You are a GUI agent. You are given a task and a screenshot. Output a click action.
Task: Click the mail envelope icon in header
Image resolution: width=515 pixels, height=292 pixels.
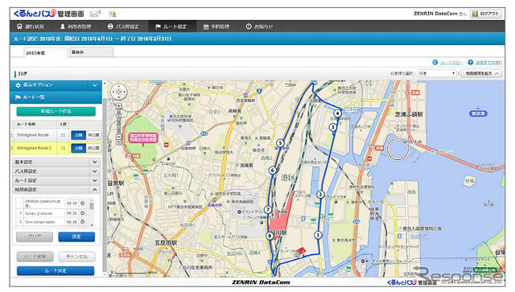point(94,14)
